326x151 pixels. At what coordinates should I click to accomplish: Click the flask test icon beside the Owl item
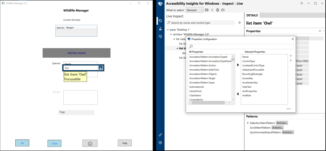tap(100, 68)
